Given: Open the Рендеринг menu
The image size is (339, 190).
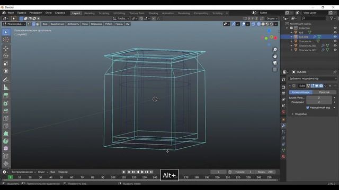Looking at the screenshot, I should [35, 13].
